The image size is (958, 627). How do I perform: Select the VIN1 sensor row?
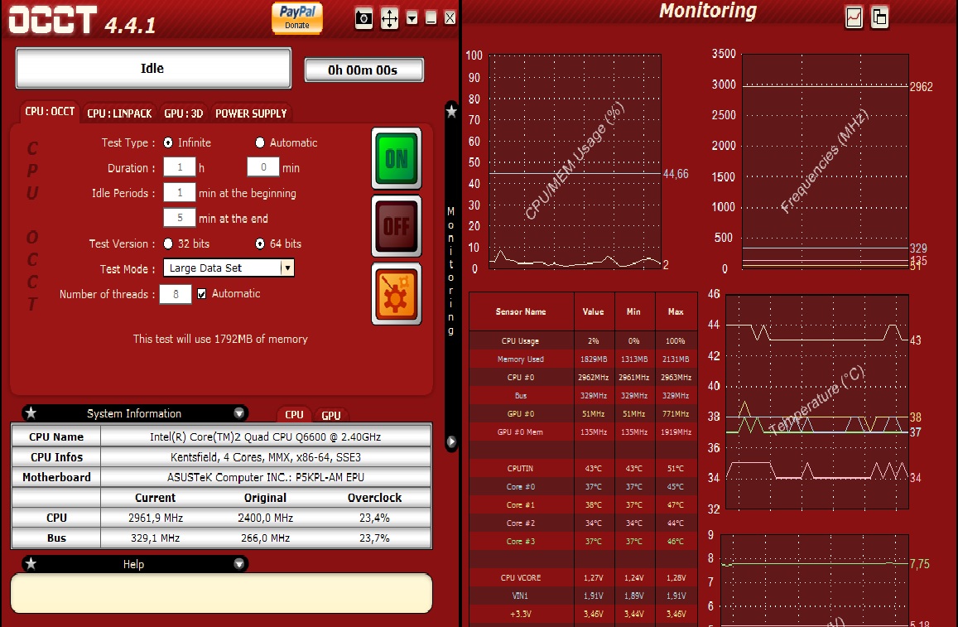tap(583, 596)
